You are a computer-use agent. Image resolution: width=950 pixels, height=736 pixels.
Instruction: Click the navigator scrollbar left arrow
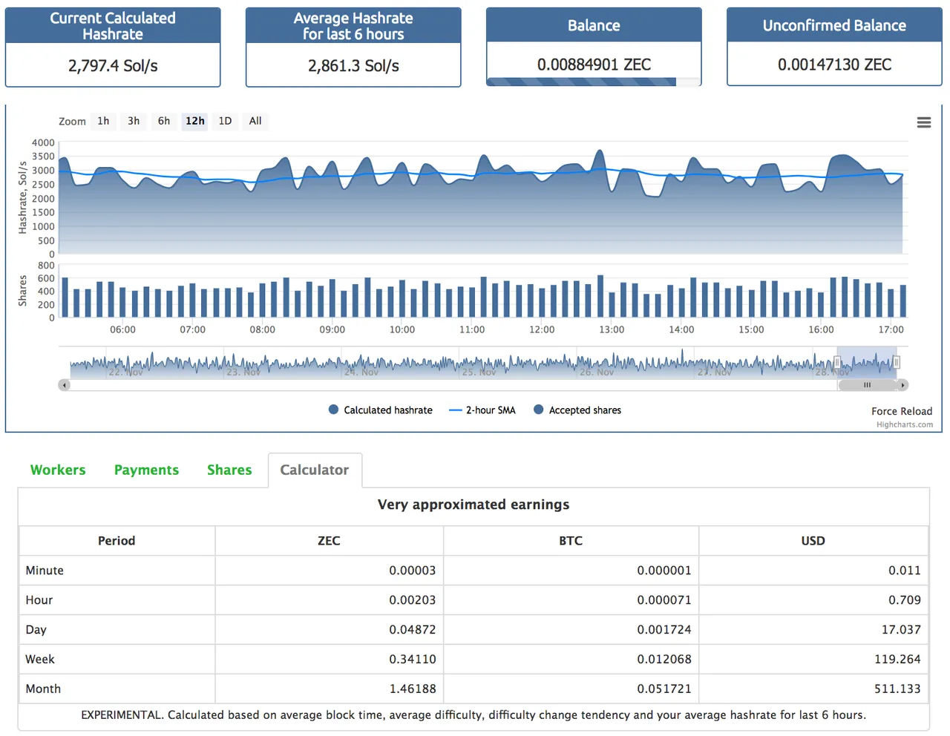coord(65,385)
